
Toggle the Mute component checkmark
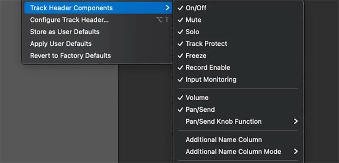point(238,20)
